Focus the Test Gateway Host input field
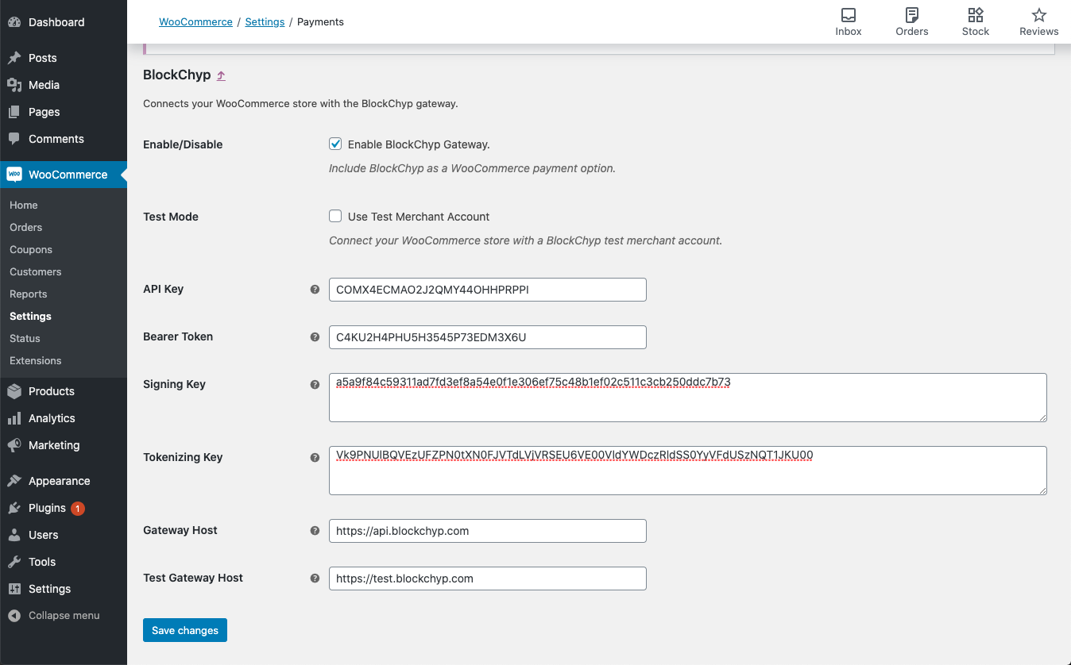This screenshot has width=1071, height=665. click(x=488, y=579)
